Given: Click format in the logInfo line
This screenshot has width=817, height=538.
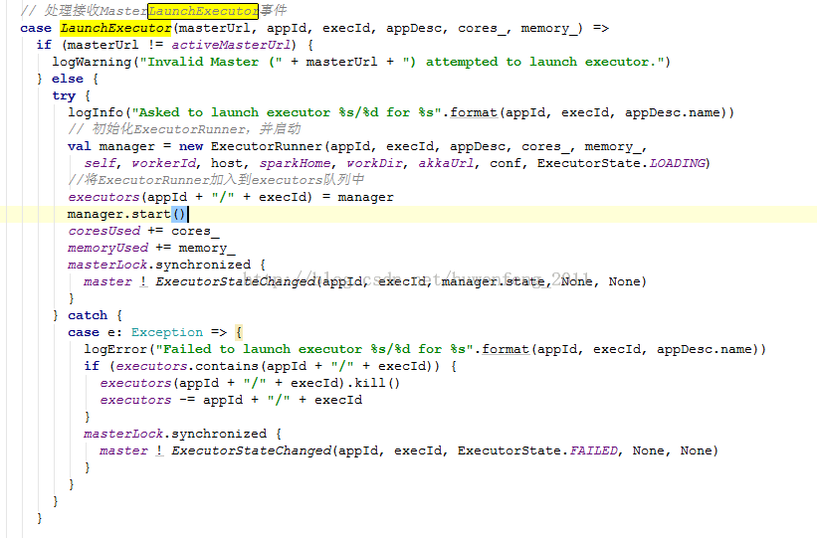Looking at the screenshot, I should pos(474,112).
